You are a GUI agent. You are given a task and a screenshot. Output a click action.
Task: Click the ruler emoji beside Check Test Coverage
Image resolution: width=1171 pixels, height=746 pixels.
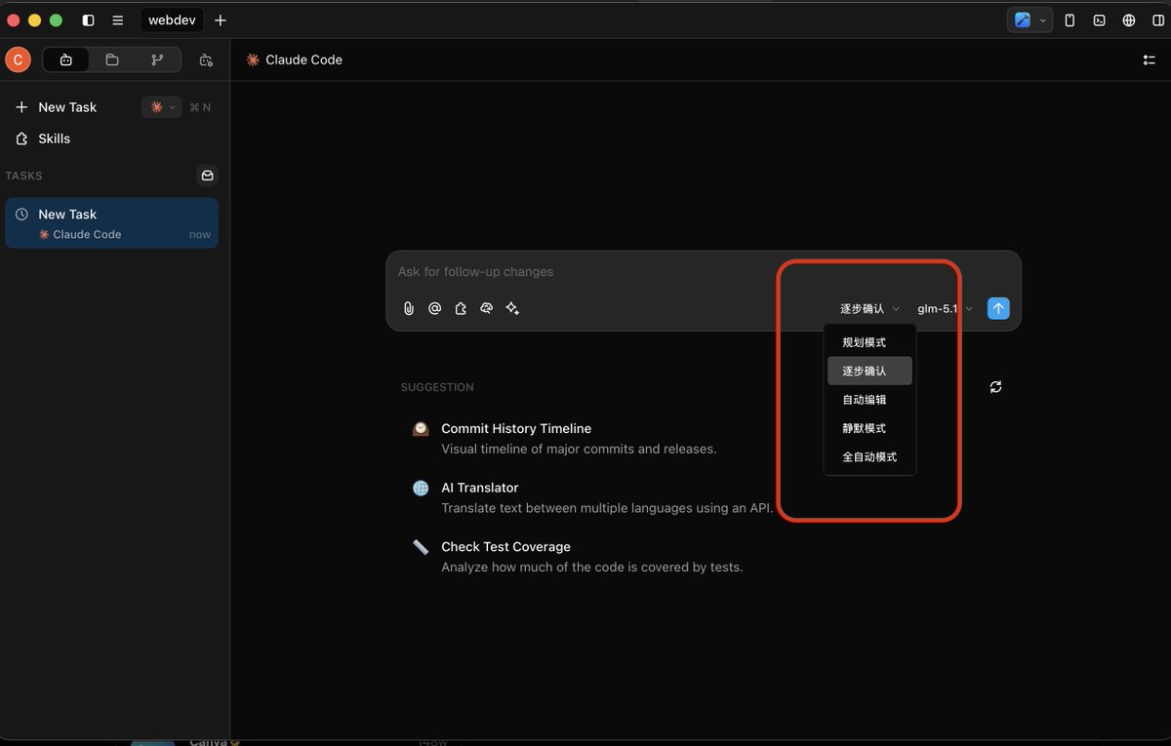(x=421, y=547)
